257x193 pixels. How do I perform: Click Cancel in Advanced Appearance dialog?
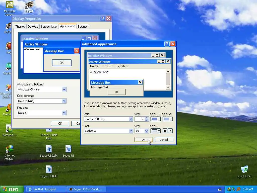click(164, 140)
